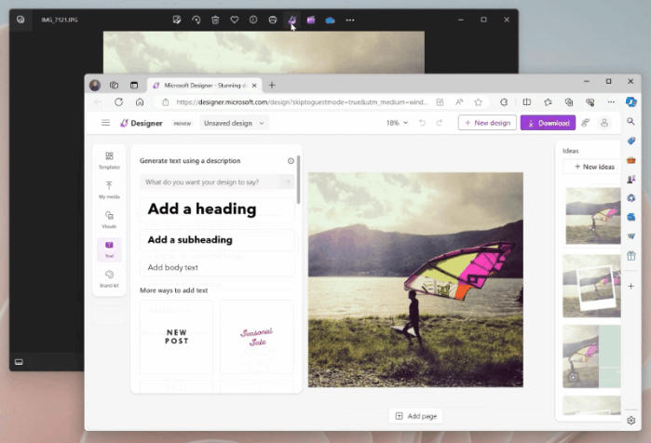Click the Photos app home icon
651x443 pixels.
pyautogui.click(x=20, y=20)
